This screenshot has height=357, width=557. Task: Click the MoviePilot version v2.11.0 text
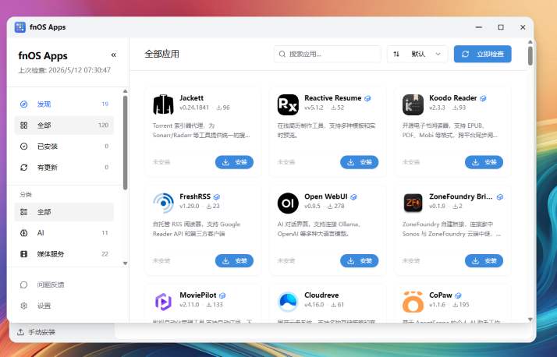pos(190,305)
